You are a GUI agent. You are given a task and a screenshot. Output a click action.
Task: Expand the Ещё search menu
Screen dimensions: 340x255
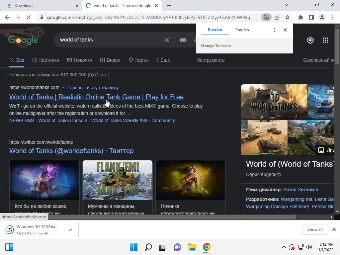(x=163, y=60)
